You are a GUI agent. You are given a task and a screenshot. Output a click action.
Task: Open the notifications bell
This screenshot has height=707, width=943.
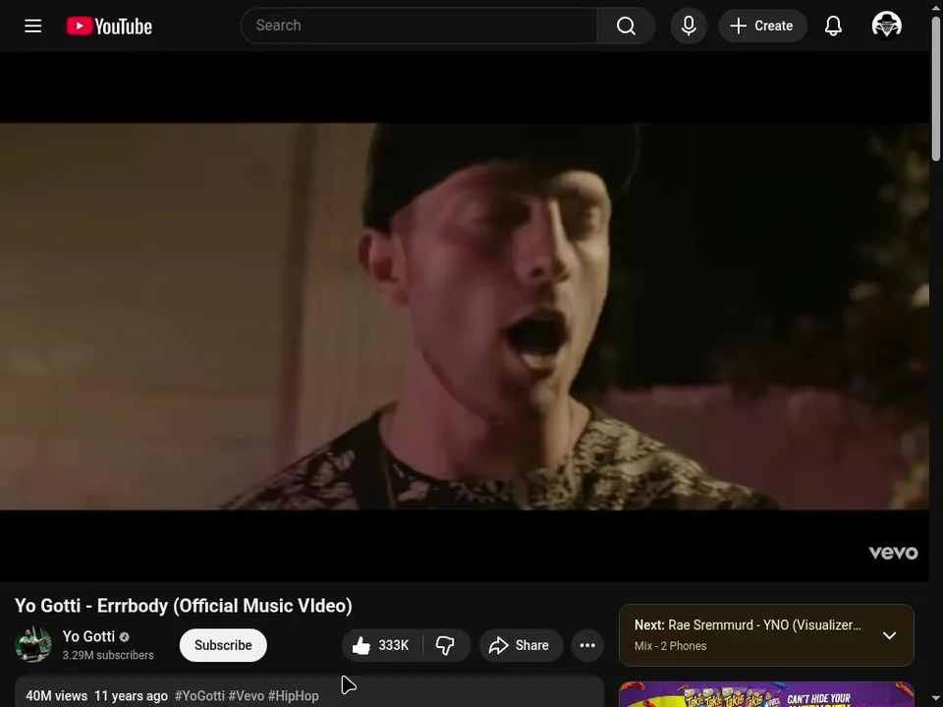[x=833, y=26]
